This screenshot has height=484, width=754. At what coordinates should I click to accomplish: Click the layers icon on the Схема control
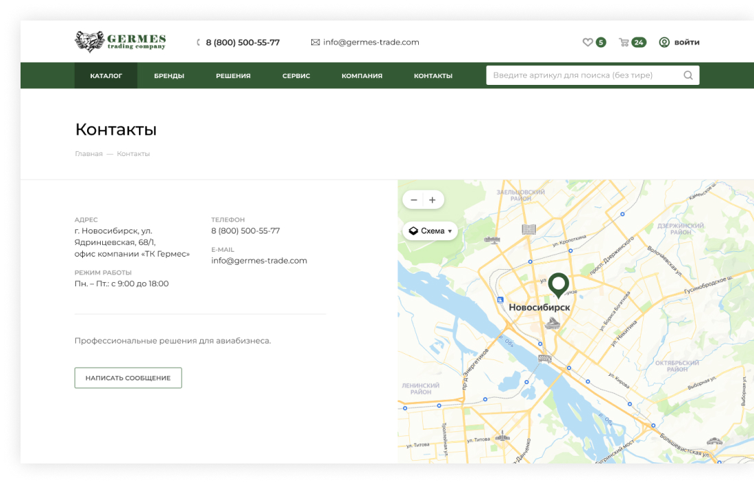(413, 231)
